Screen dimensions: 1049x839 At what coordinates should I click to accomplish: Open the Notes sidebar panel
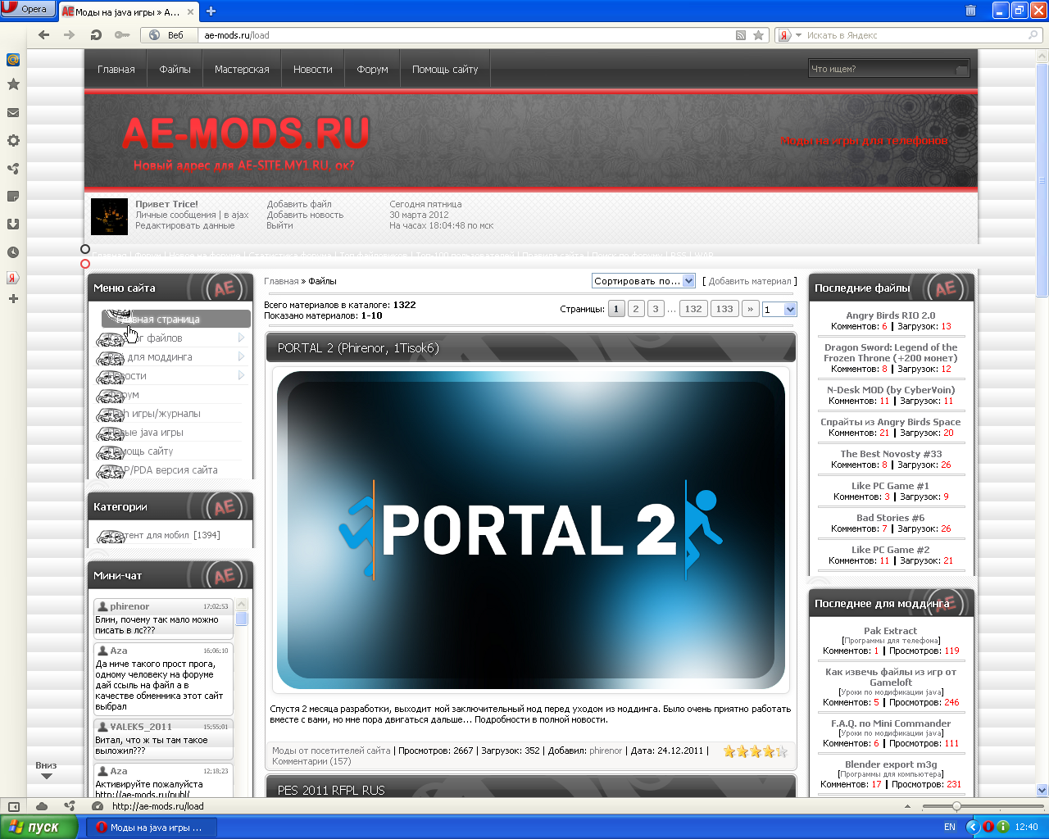coord(13,197)
